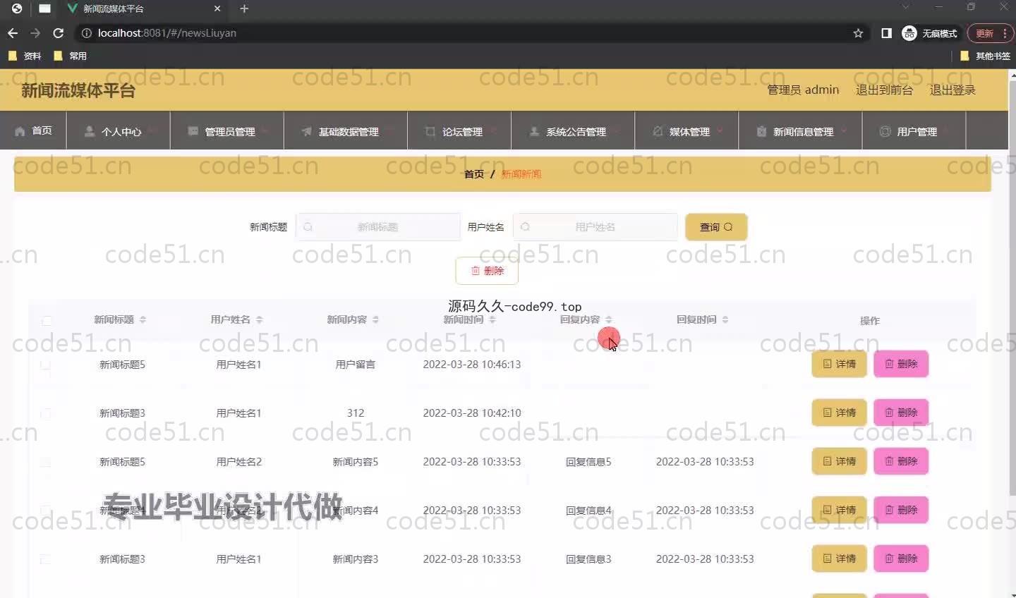Image resolution: width=1016 pixels, height=598 pixels.
Task: Click the batch 删除 button above the table
Action: click(x=487, y=271)
